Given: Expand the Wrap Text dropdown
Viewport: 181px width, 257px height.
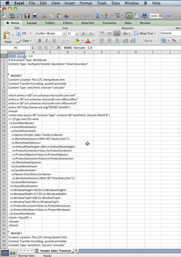Looking at the screenshot, I should (x=155, y=33).
